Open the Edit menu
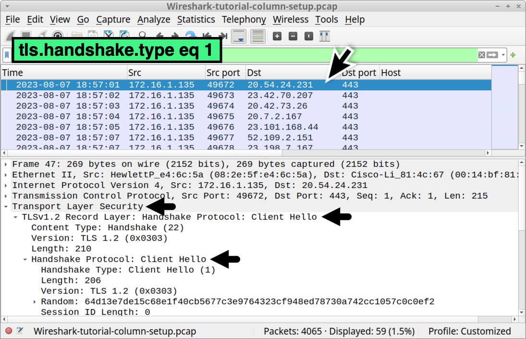Image resolution: width=526 pixels, height=339 pixels. 35,19
